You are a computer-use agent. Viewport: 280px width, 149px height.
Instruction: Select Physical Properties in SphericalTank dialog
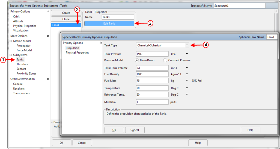(x=77, y=52)
